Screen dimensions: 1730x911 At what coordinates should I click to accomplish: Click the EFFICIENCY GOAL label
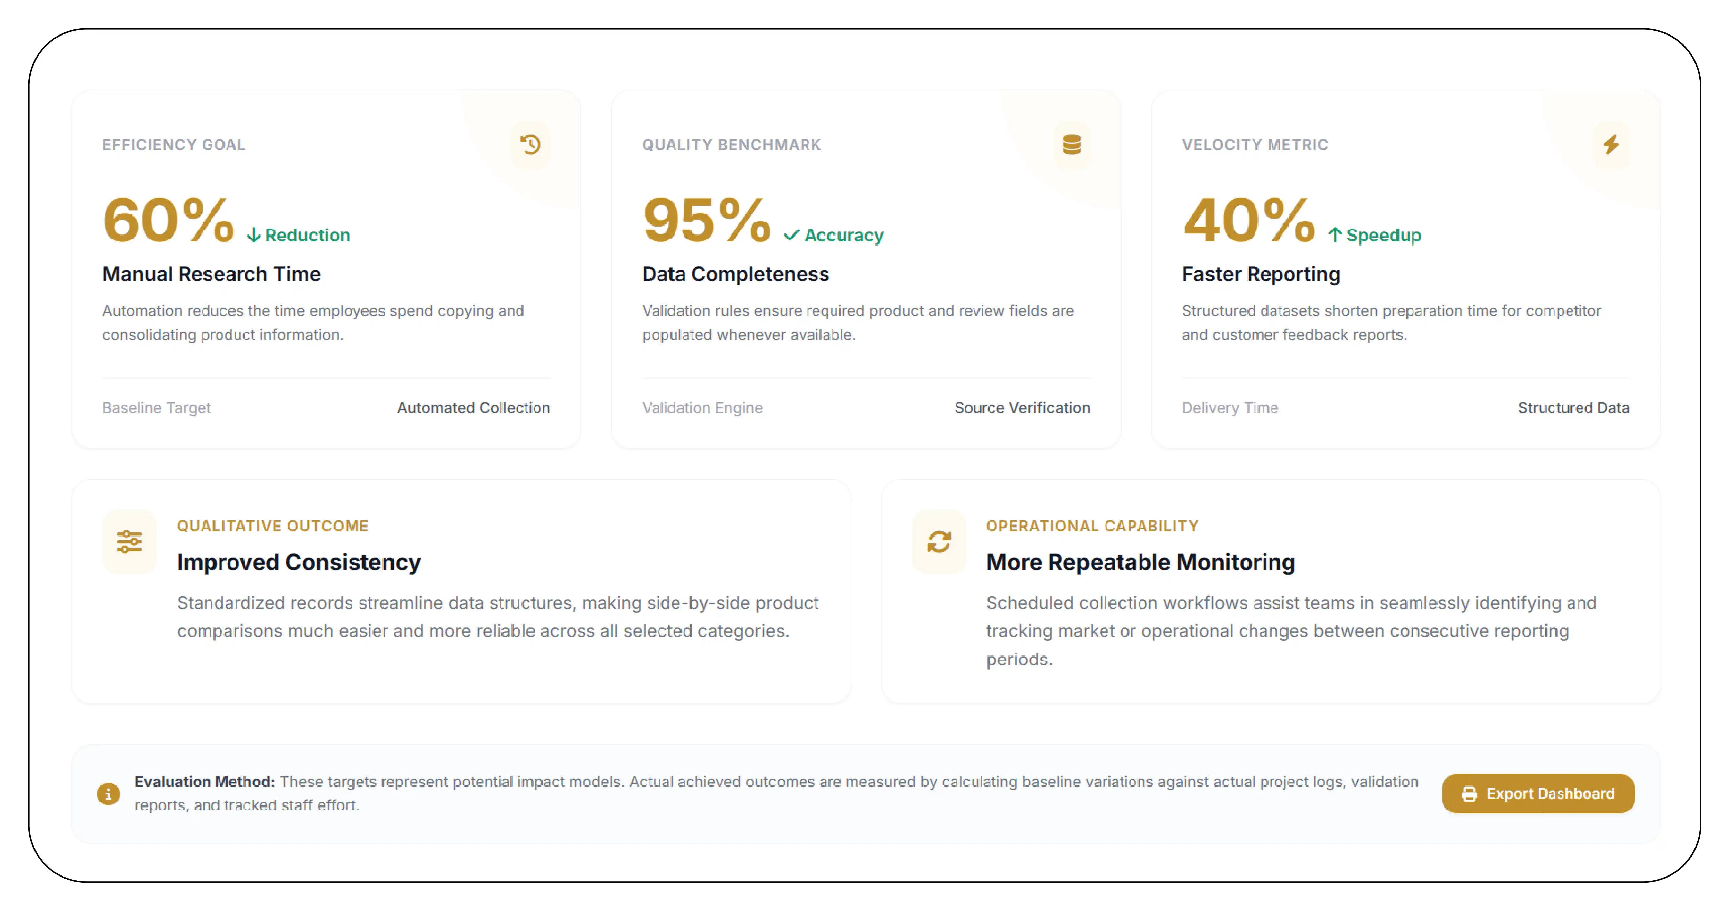[174, 144]
